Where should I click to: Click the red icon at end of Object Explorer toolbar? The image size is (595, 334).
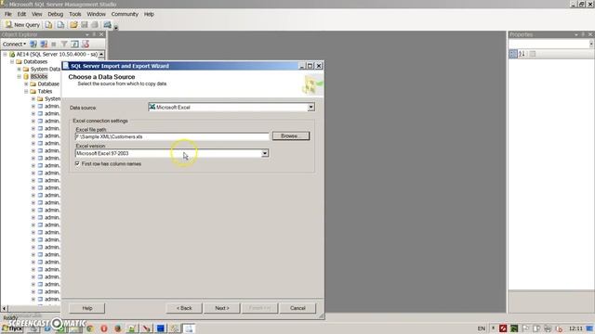click(x=86, y=44)
